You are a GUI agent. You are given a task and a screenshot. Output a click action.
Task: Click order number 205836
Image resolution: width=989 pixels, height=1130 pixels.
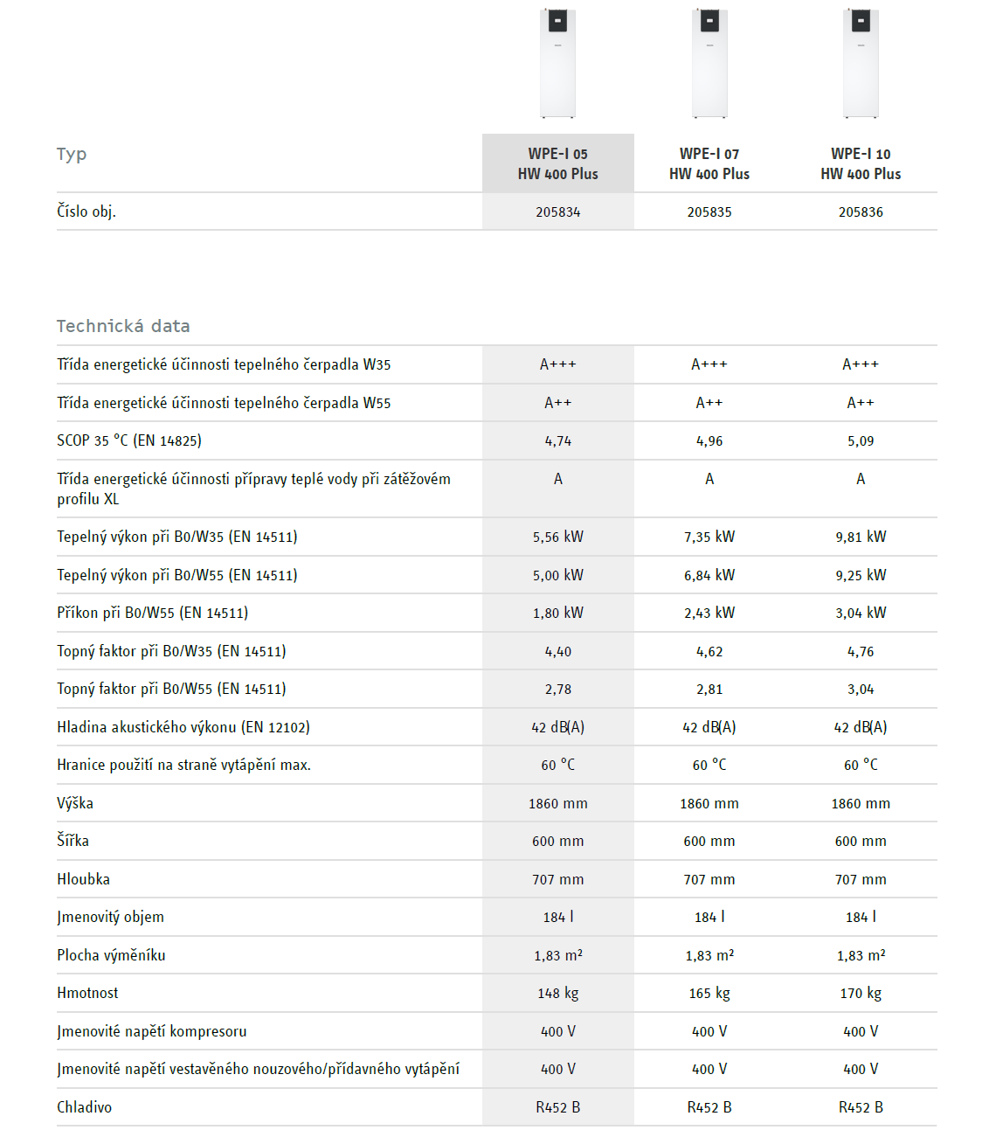click(x=861, y=212)
